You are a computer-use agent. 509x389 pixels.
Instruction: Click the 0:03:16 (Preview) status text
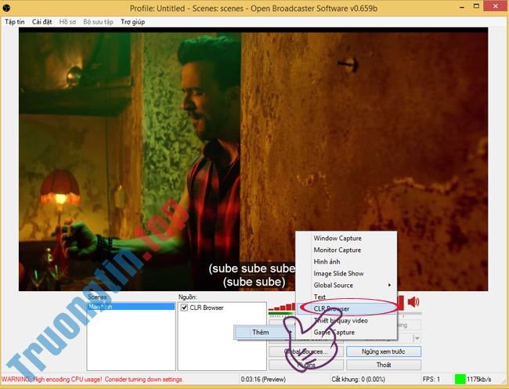[x=263, y=379]
